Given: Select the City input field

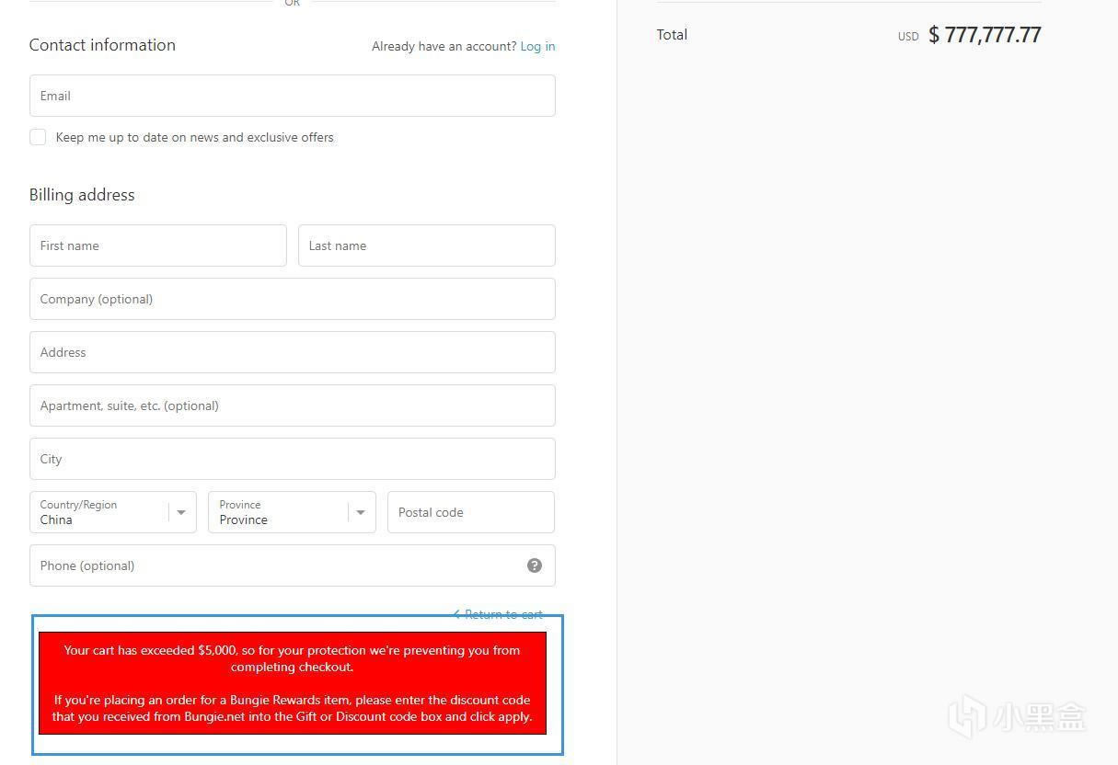Looking at the screenshot, I should 292,459.
